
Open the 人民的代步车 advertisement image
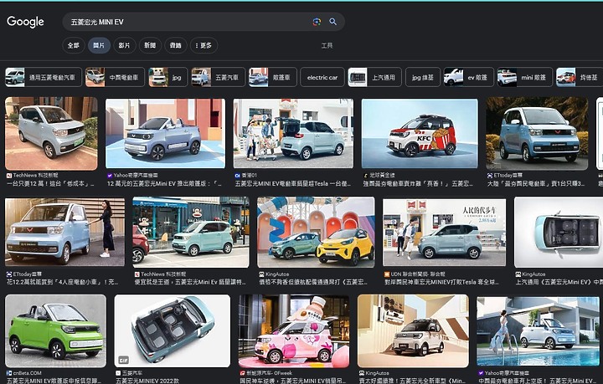click(444, 233)
